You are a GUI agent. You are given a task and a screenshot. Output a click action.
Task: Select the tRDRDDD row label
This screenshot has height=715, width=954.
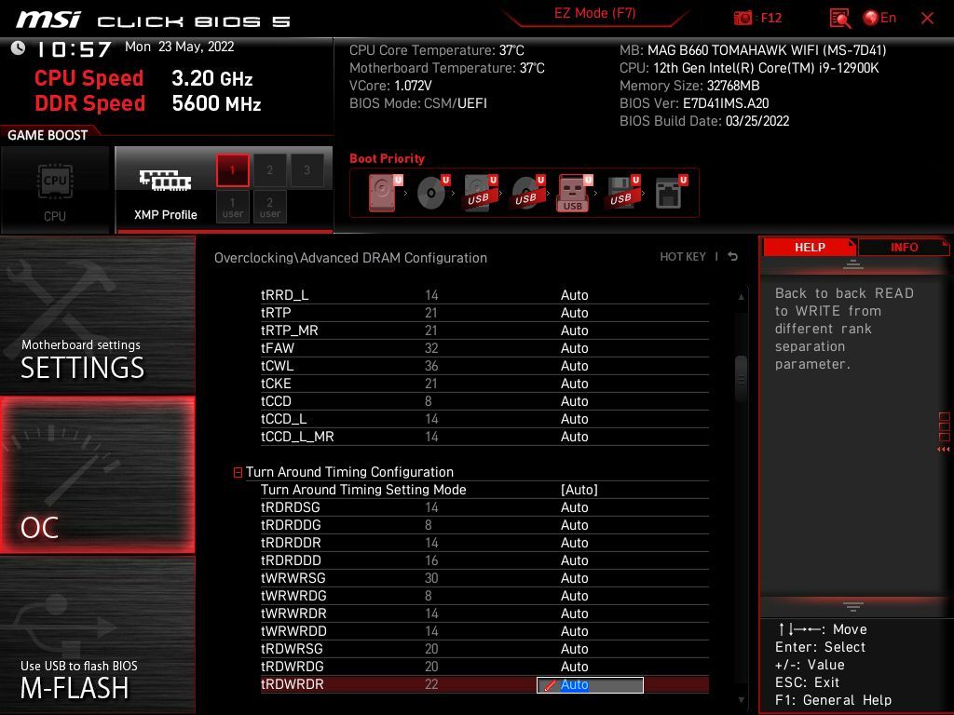pos(291,560)
